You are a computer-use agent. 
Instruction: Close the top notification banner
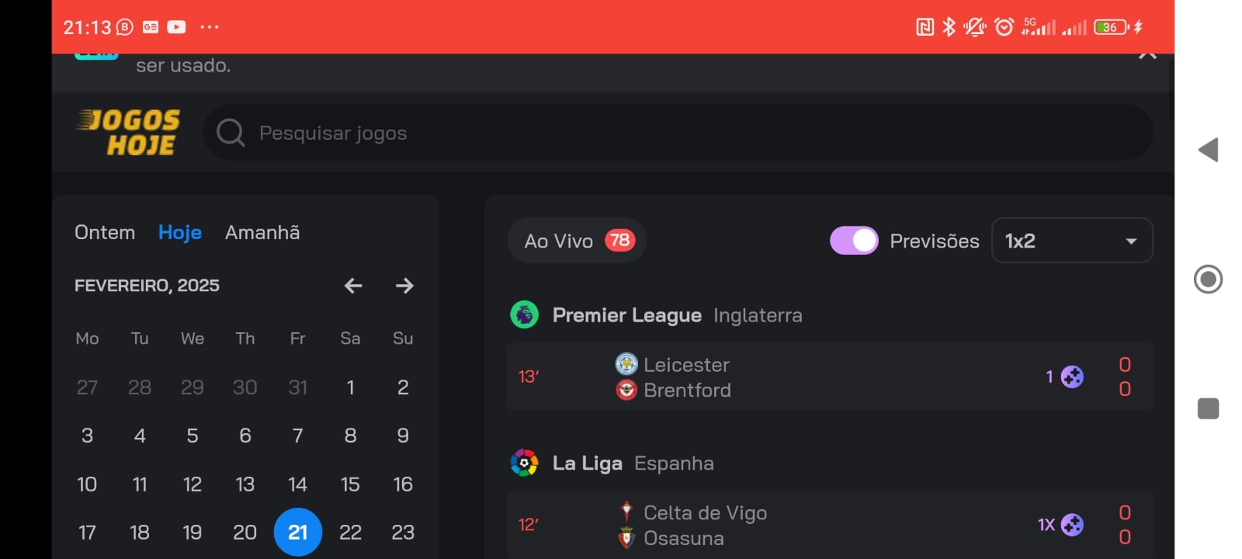(x=1147, y=56)
